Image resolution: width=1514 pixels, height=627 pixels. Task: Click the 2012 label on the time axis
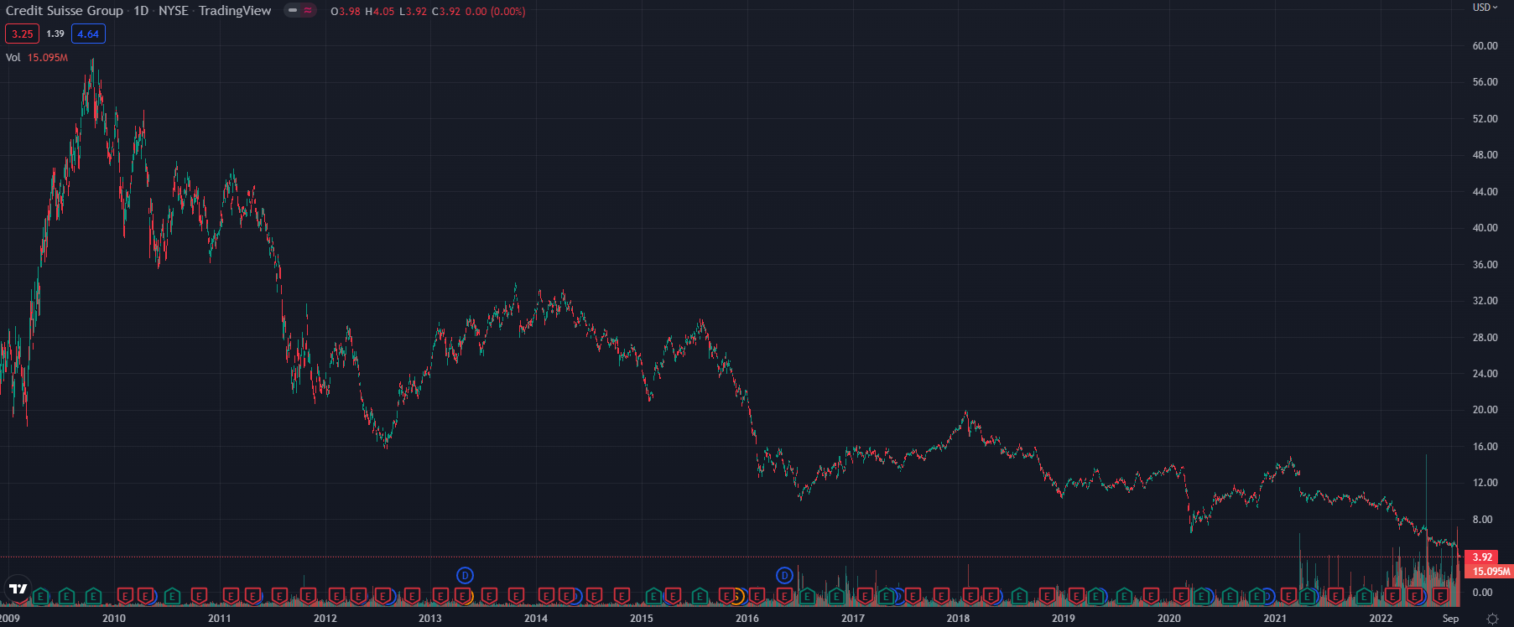[x=325, y=619]
